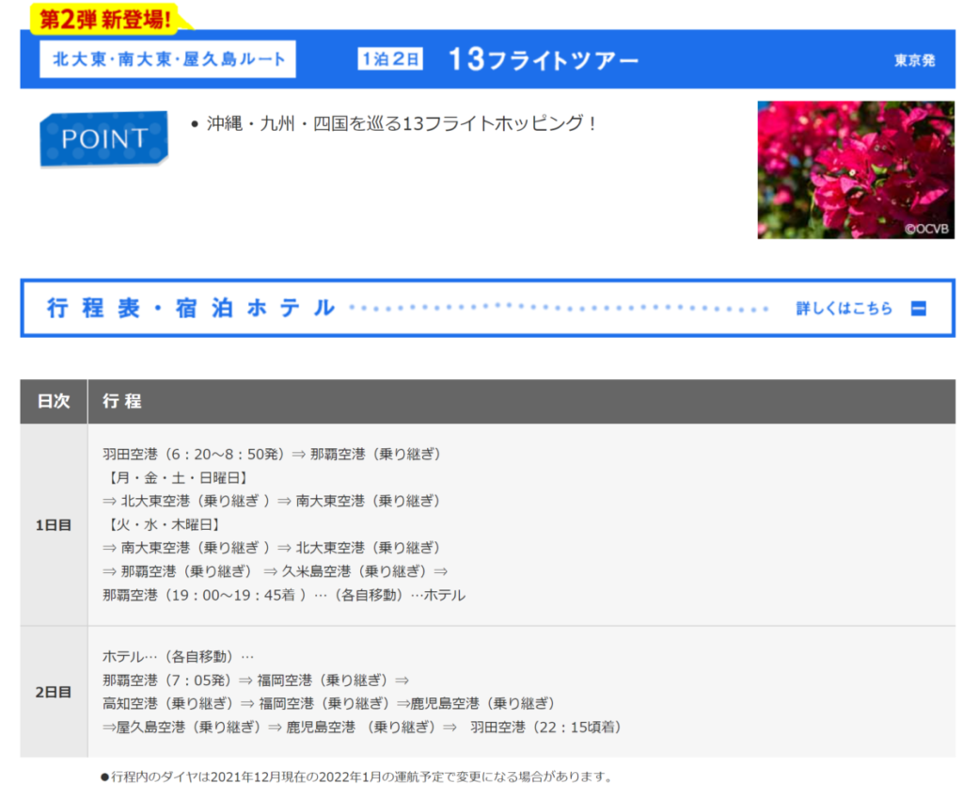The height and width of the screenshot is (785, 963).
Task: Click the 東京発 departure label
Action: [x=914, y=60]
